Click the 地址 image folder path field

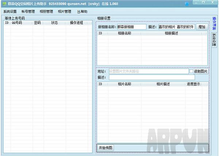[149, 71]
